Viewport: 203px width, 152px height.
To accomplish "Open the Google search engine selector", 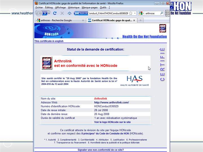I will pos(142,13).
